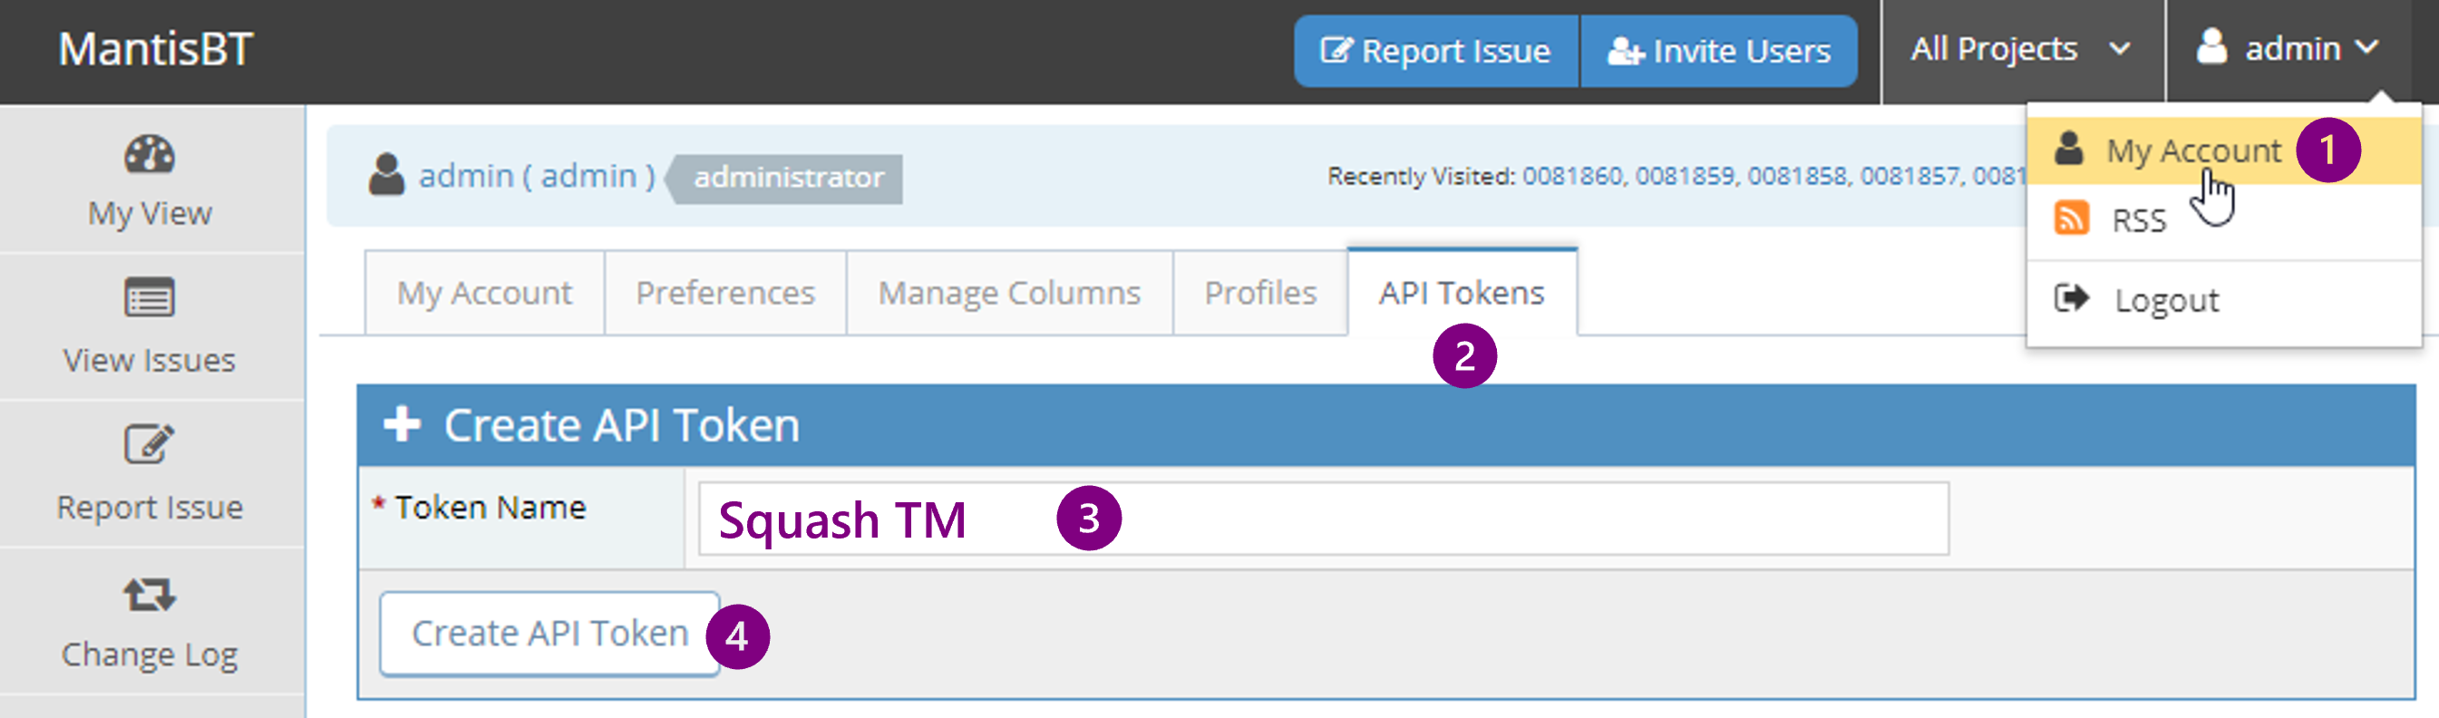This screenshot has width=2439, height=718.
Task: Click the Report Issue sidebar icon
Action: (x=150, y=444)
